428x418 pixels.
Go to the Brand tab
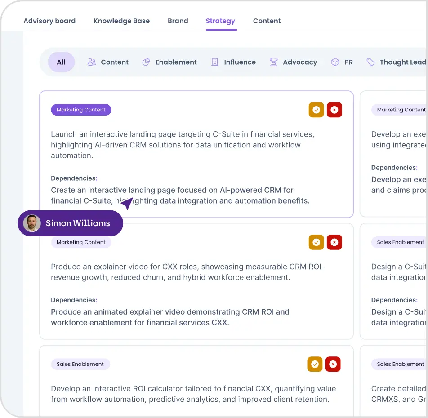coord(178,21)
